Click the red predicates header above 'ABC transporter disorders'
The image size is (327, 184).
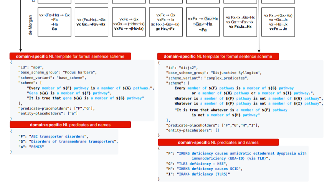[70, 124]
